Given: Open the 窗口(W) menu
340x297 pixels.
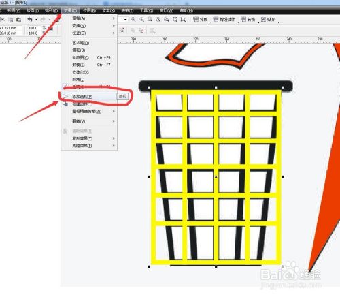Looking at the screenshot, I should pyautogui.click(x=167, y=10).
